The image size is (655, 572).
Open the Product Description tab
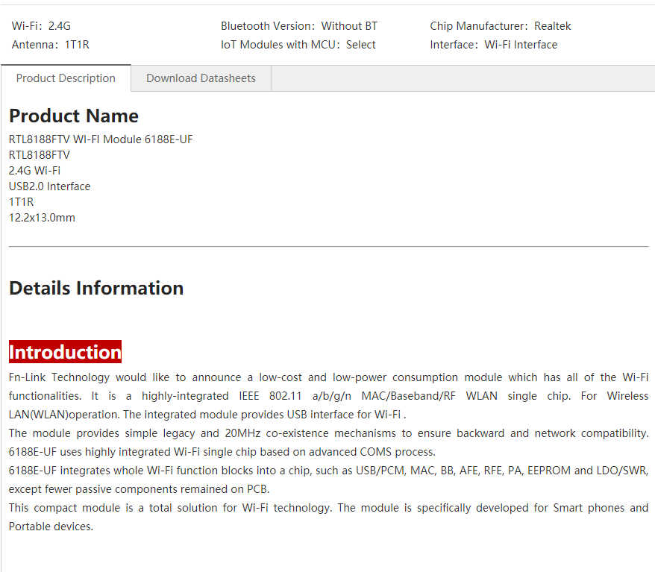point(66,78)
